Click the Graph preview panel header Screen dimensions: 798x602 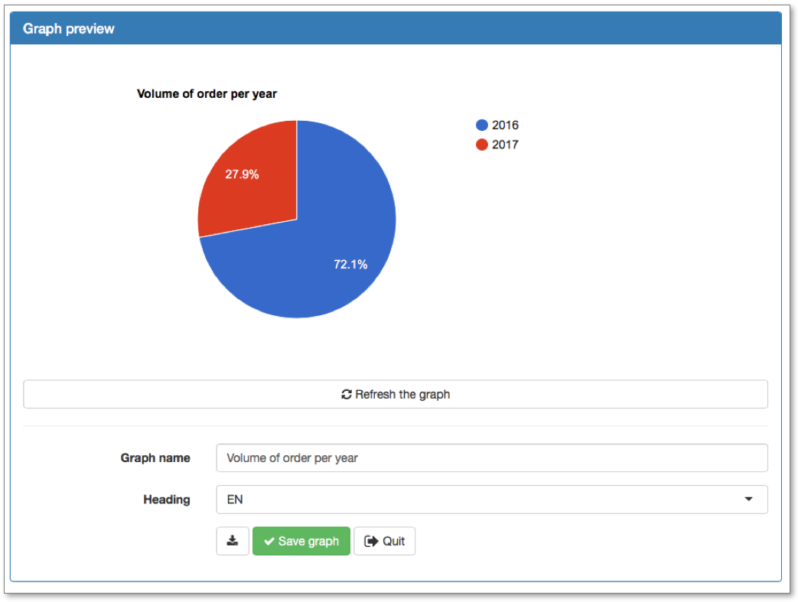(396, 28)
